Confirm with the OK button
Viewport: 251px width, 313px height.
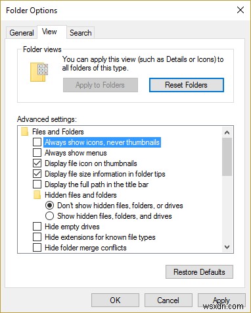[115, 300]
